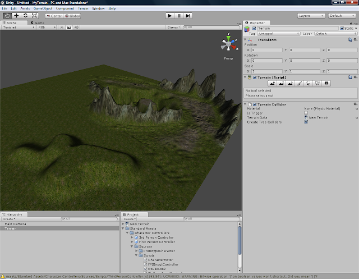Switch to the Scene tab
This screenshot has height=279, width=359.
point(11,22)
